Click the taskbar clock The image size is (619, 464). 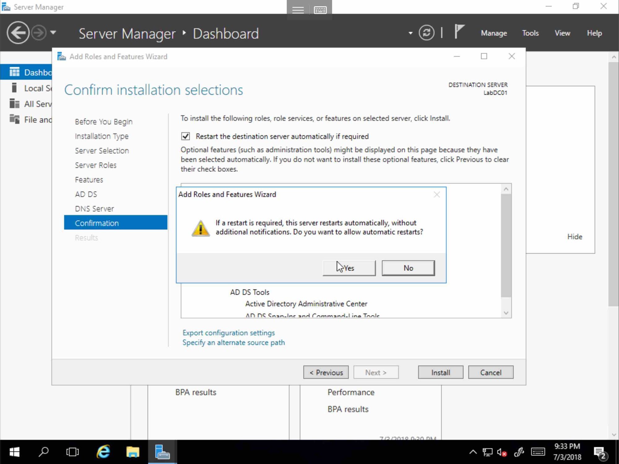pyautogui.click(x=567, y=452)
